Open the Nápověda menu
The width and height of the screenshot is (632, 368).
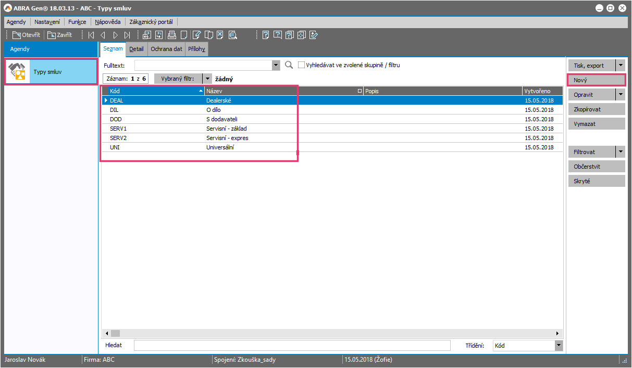tap(108, 22)
